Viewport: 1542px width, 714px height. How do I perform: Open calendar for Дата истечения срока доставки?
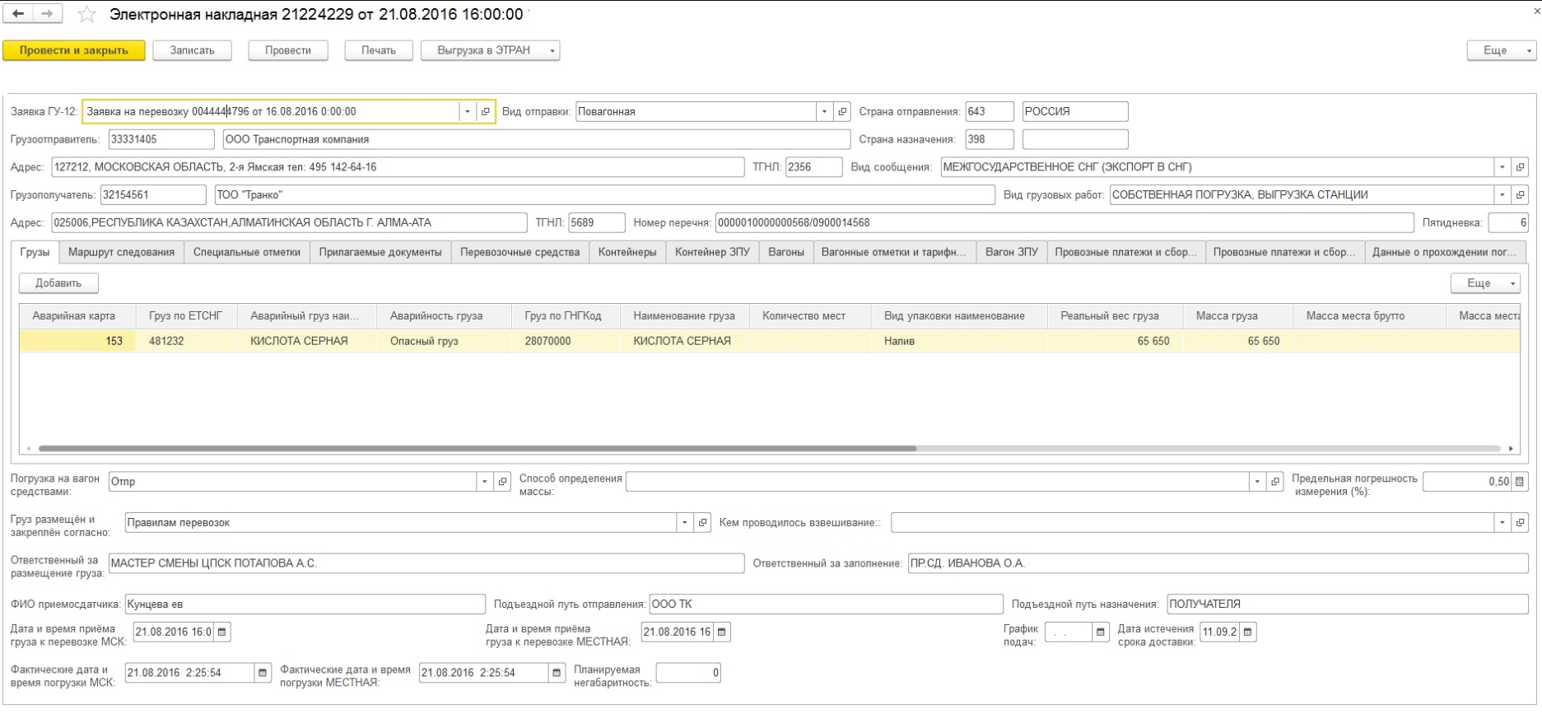pyautogui.click(x=1248, y=632)
